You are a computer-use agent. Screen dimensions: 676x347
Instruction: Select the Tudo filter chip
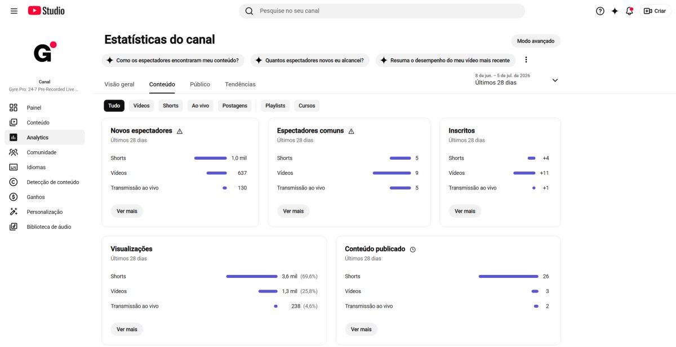point(114,106)
